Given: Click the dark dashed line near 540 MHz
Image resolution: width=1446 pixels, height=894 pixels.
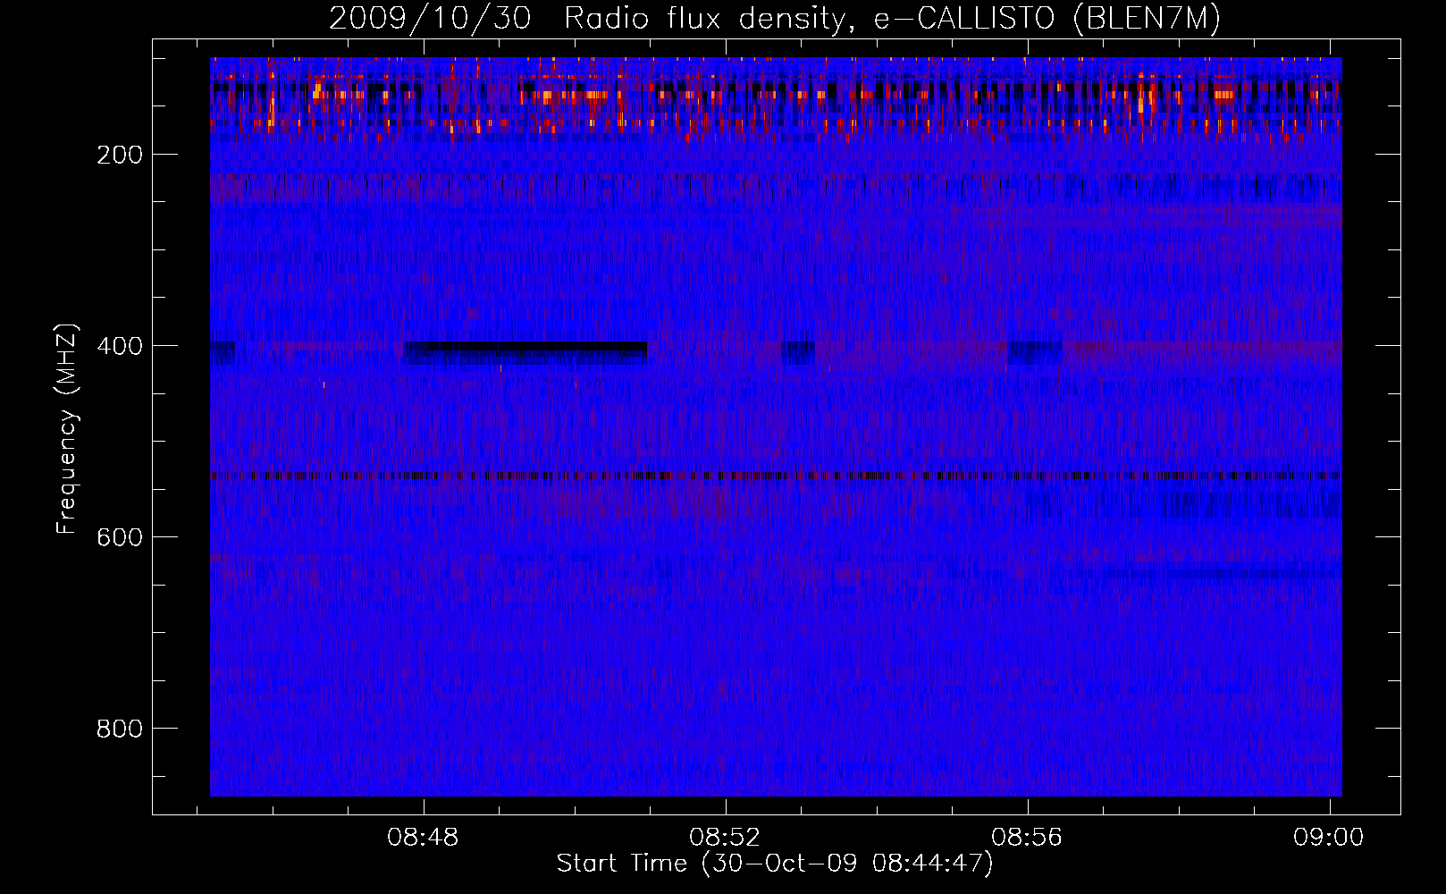Looking at the screenshot, I should tap(776, 476).
